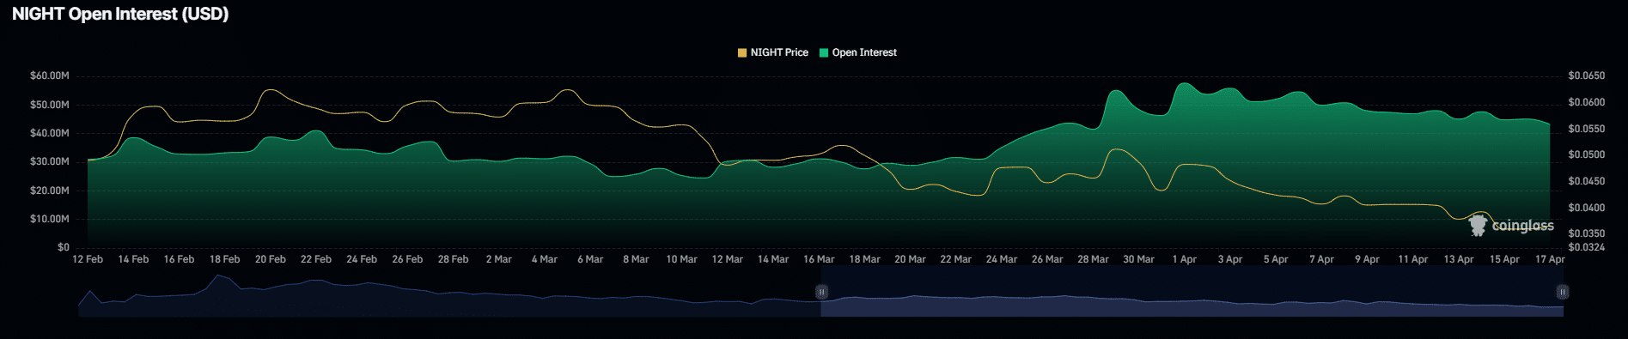Screen dimensions: 1628x339
Task: Click the 20 Mar date label
Action: pos(911,259)
